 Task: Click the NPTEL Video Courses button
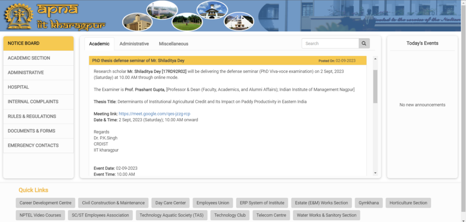tap(40, 215)
